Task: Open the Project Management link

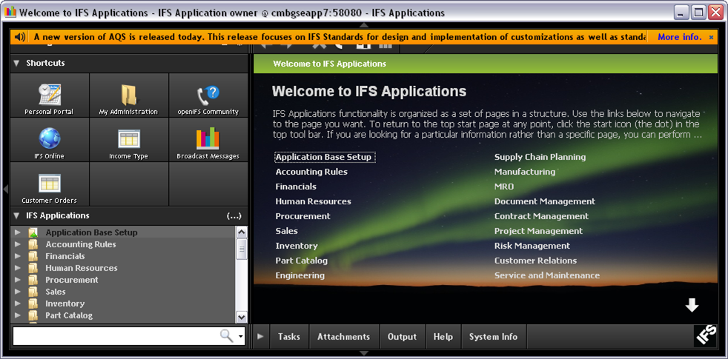Action: (538, 231)
